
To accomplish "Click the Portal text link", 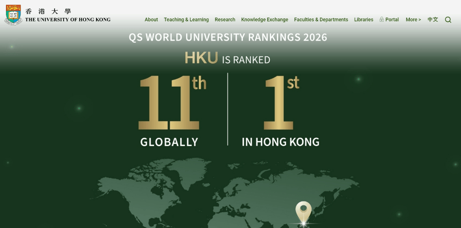I will [x=392, y=20].
